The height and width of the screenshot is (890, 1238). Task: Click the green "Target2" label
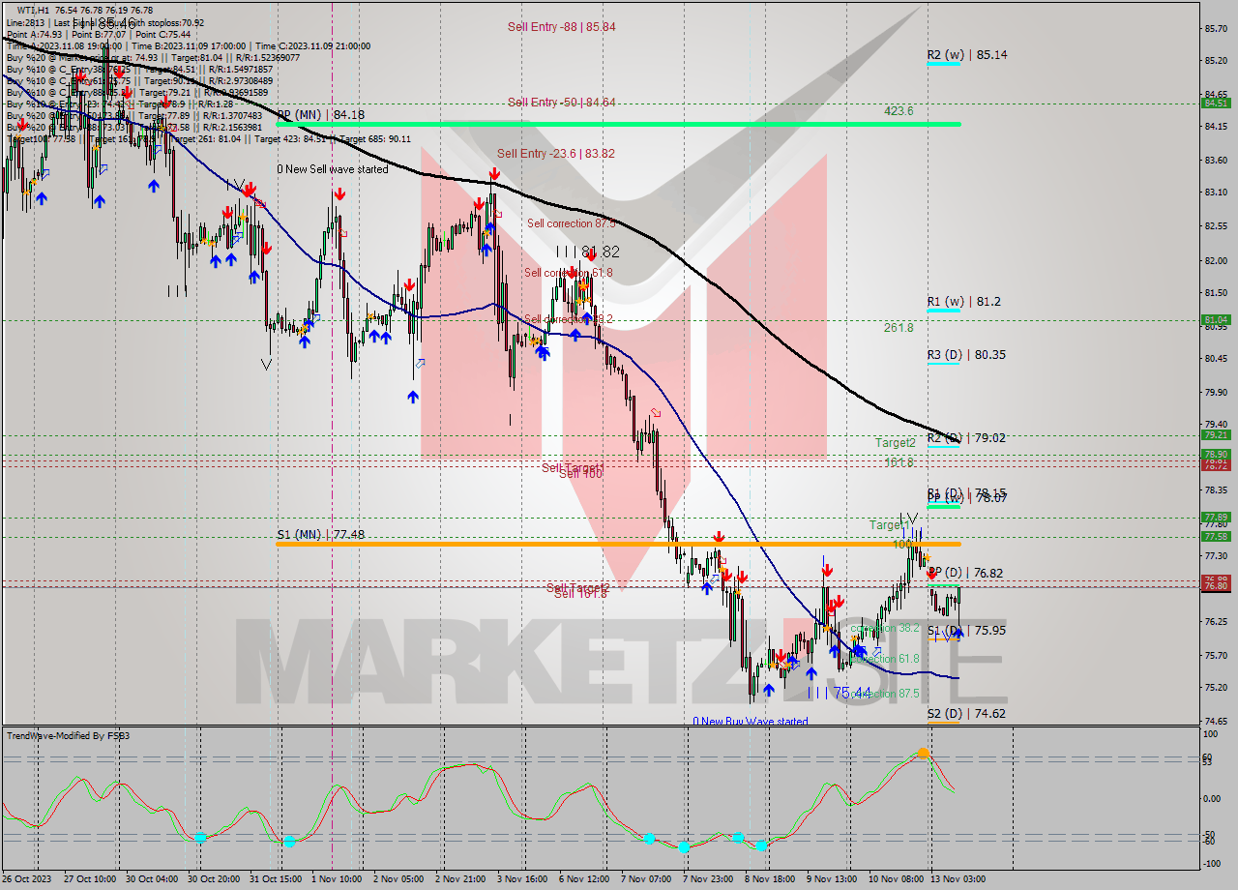pyautogui.click(x=895, y=443)
